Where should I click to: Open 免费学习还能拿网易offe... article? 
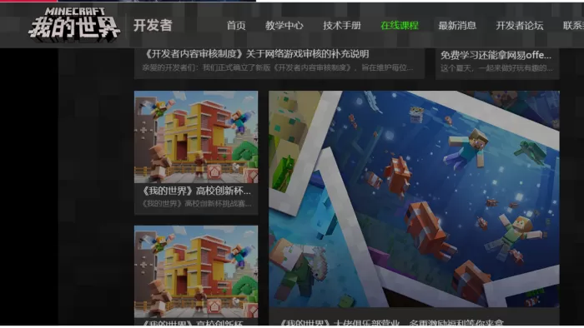click(496, 55)
